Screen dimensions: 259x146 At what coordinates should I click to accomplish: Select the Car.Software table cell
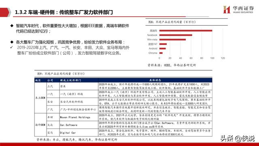[x=79, y=125]
